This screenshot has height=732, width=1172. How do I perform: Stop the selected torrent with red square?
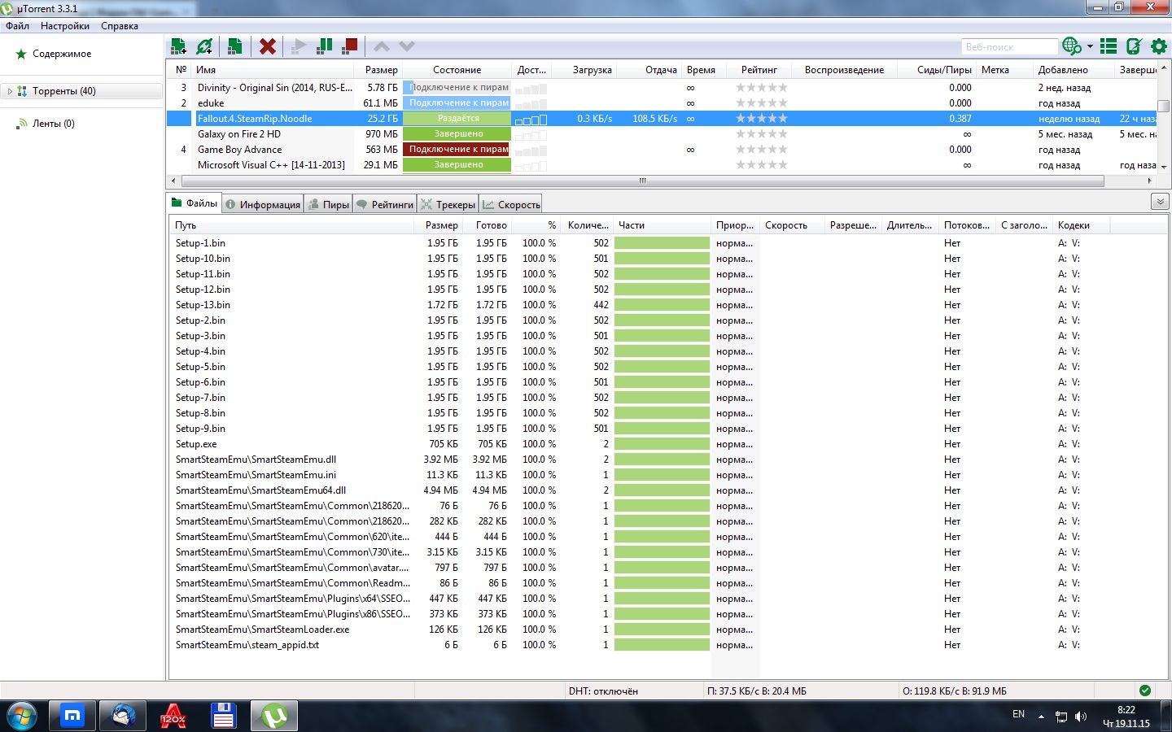point(350,46)
